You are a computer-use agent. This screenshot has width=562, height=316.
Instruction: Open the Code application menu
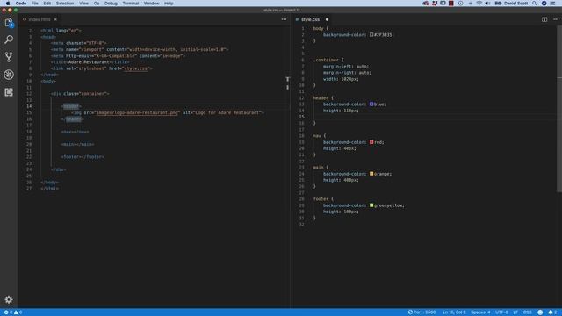[x=21, y=4]
